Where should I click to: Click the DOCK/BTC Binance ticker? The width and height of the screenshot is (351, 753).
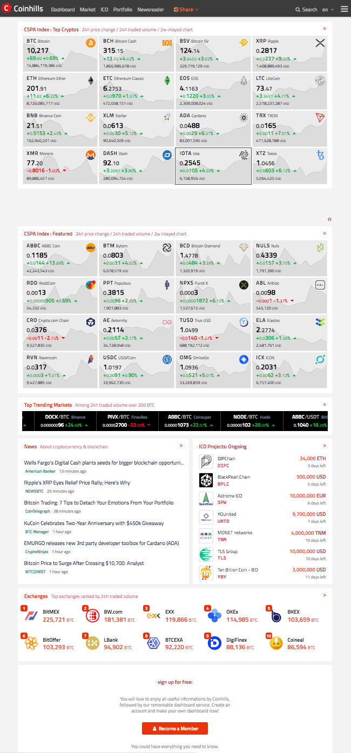(65, 421)
